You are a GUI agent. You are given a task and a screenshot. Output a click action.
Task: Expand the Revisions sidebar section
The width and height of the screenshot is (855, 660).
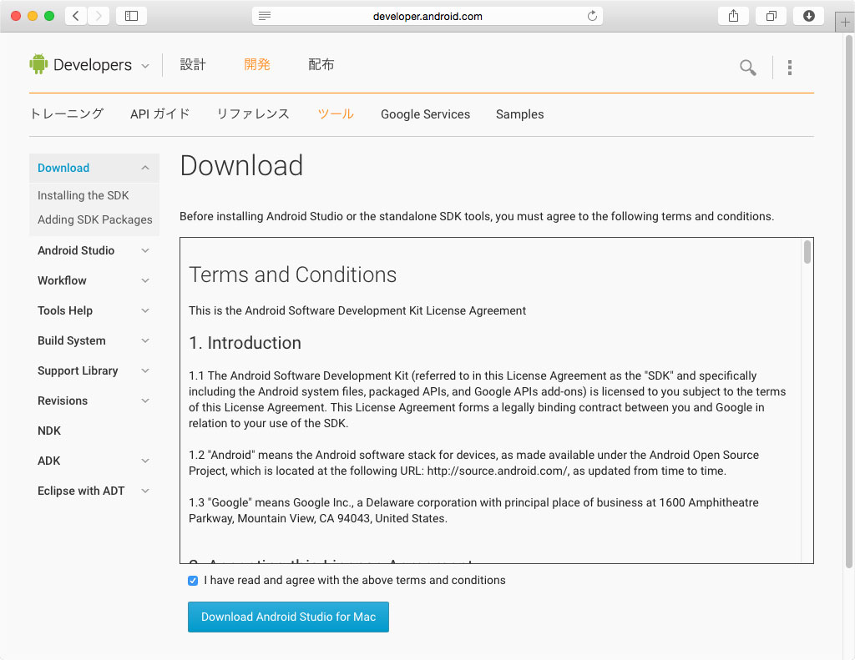tap(145, 401)
